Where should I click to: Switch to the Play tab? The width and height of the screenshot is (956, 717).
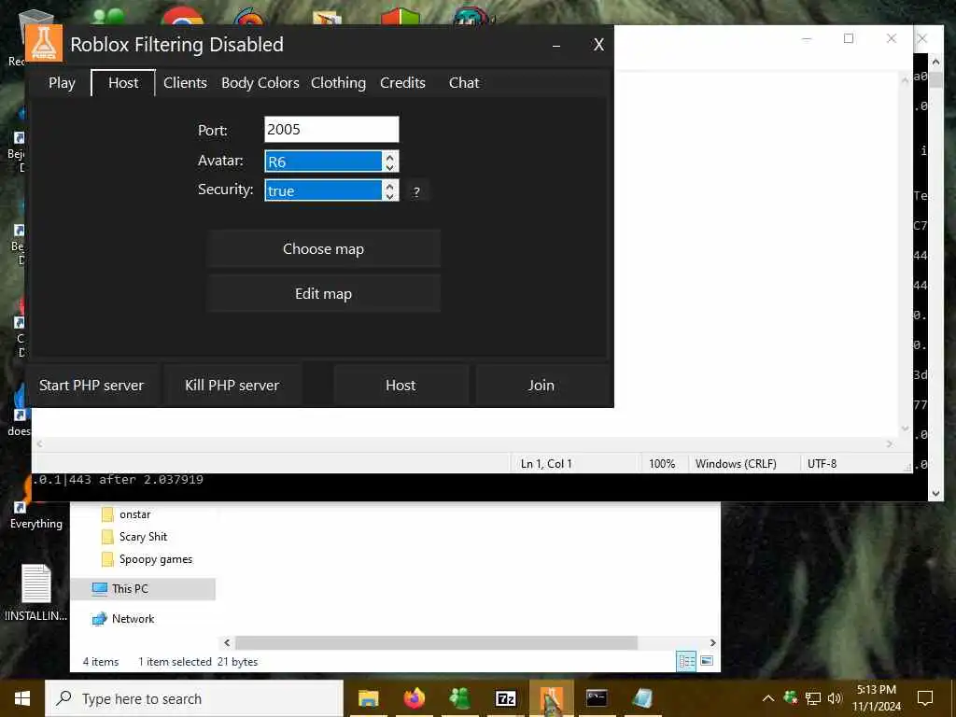coord(62,83)
